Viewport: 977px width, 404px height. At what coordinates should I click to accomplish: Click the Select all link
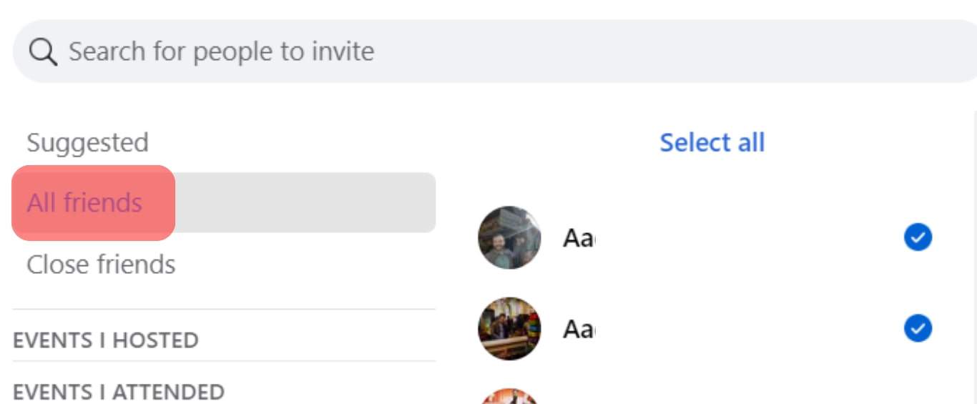[x=712, y=142]
